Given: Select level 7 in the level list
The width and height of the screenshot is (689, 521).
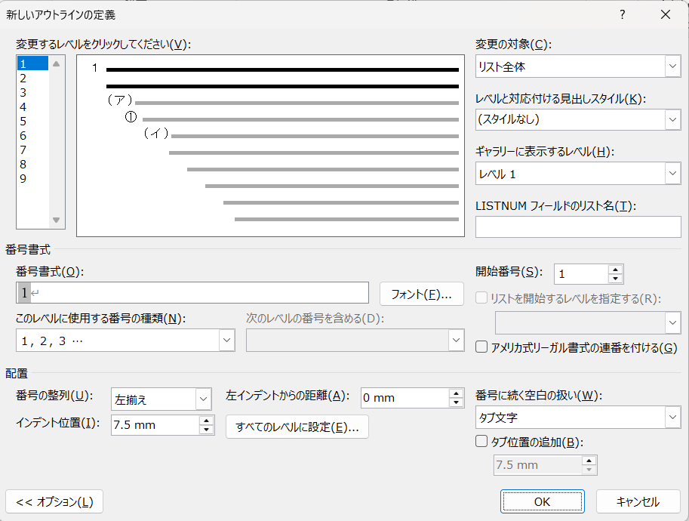Looking at the screenshot, I should 32,150.
